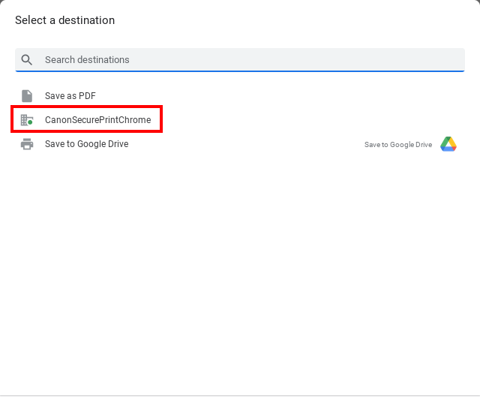Click the divider line at the dialog bottom
480x406 pixels.
pos(240,395)
